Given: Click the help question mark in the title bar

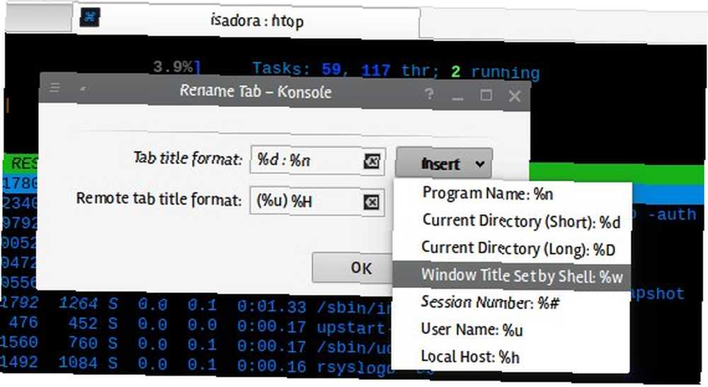Looking at the screenshot, I should pyautogui.click(x=429, y=94).
